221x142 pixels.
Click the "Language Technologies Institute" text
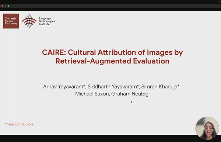47,21
